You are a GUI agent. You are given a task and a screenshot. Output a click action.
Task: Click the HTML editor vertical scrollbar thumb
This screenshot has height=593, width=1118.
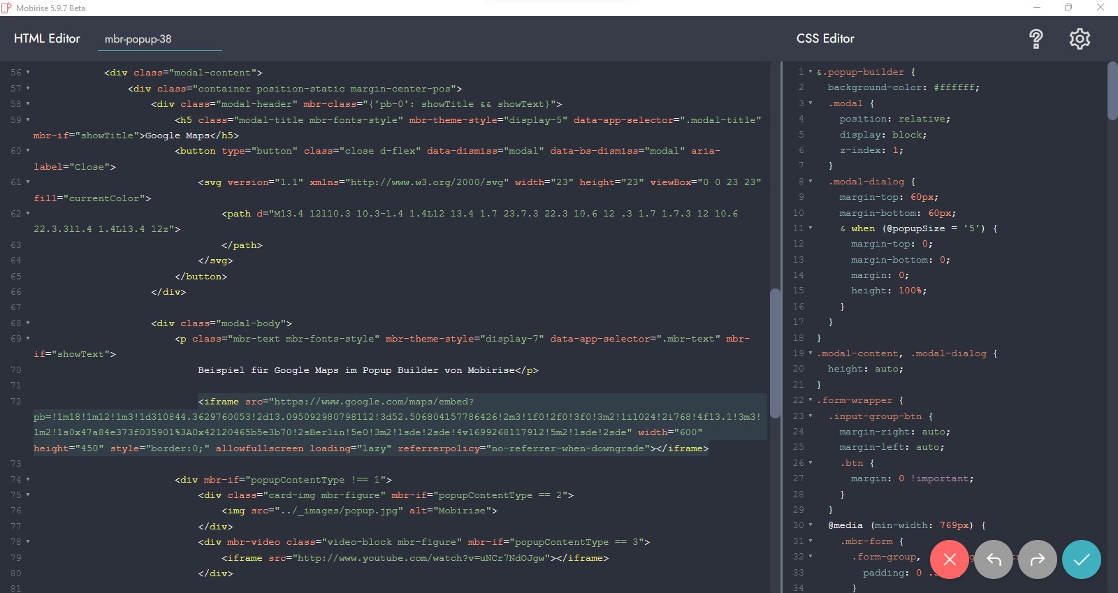coord(774,353)
